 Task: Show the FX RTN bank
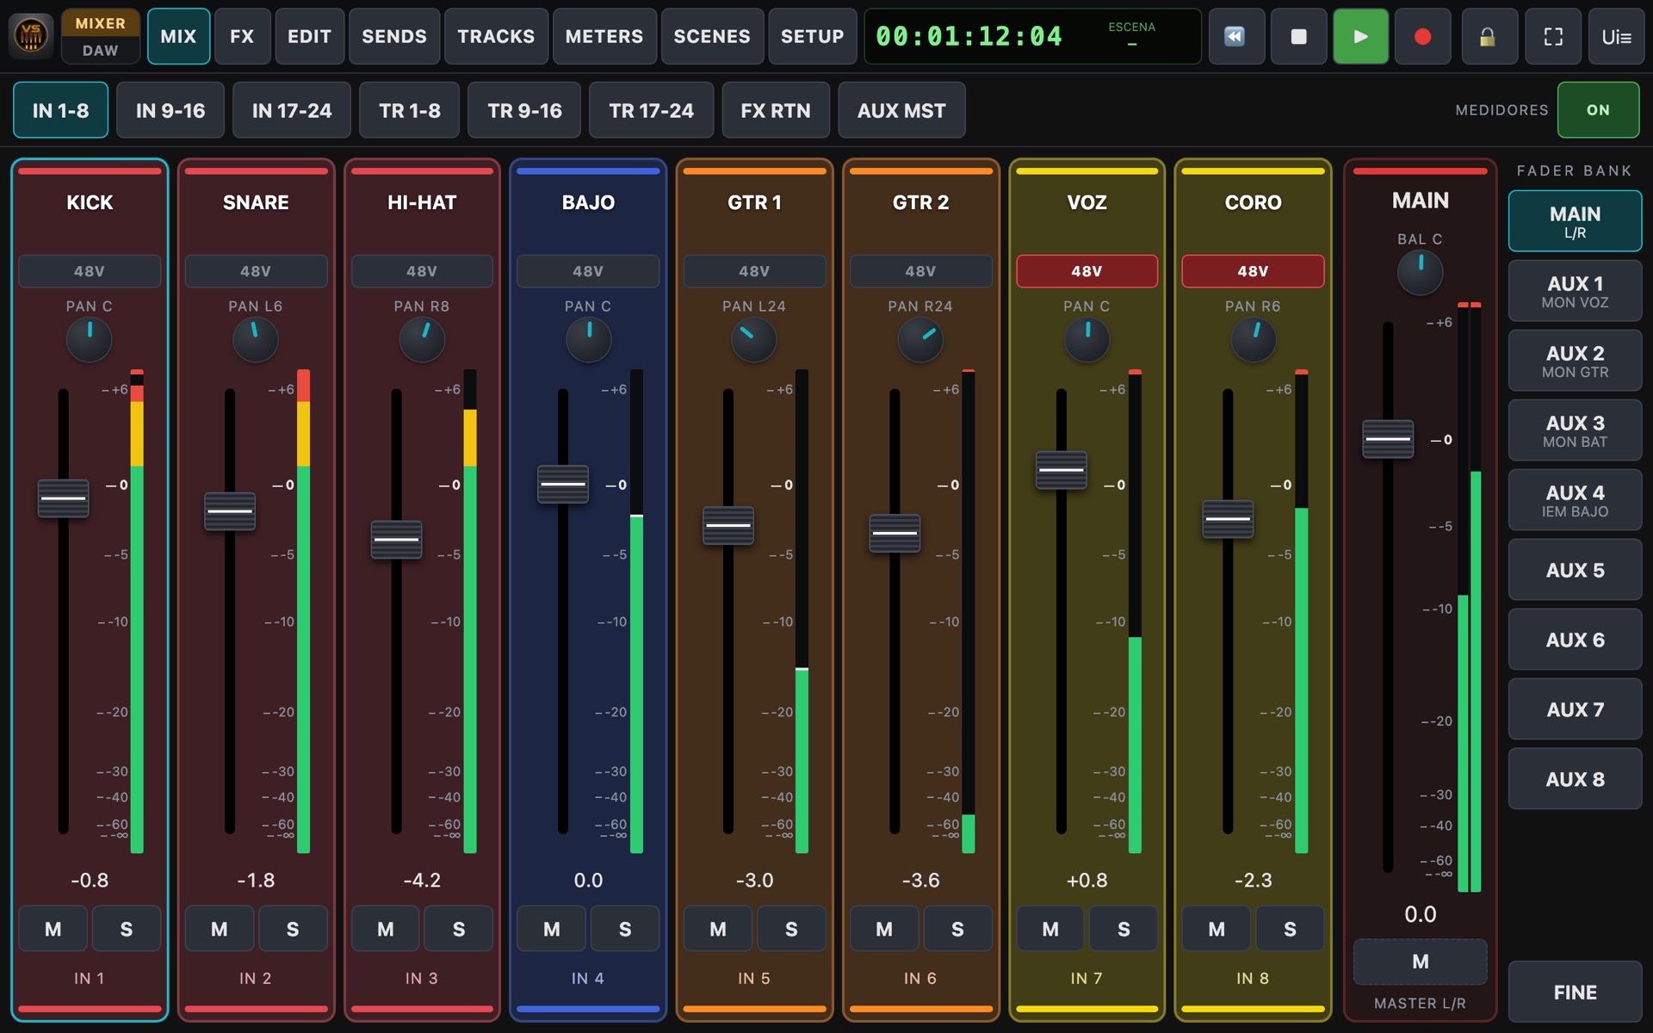click(776, 110)
